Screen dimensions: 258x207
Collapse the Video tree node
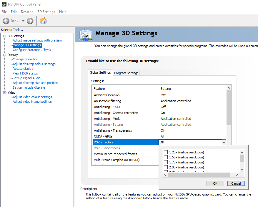[5, 92]
